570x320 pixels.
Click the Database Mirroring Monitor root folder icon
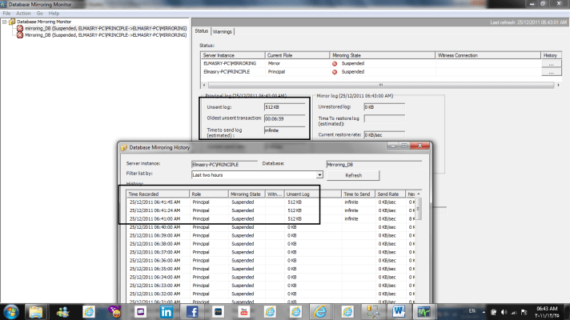tap(12, 22)
